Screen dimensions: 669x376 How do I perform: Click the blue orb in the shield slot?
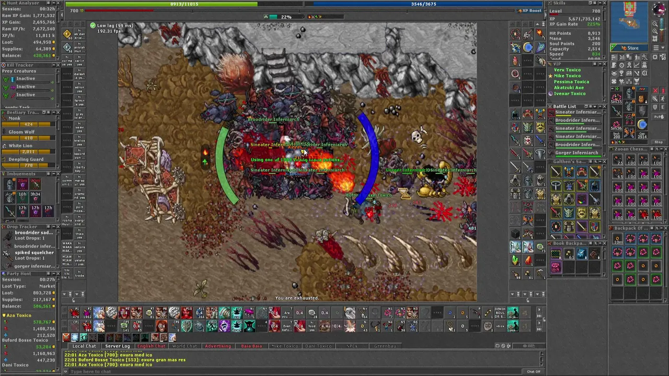642,124
